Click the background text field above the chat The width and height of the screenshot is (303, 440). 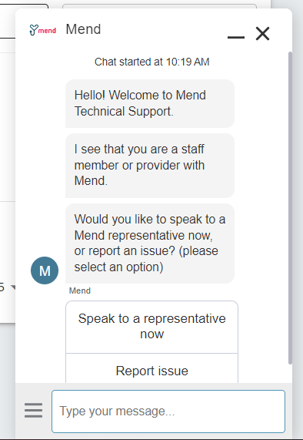(x=159, y=6)
